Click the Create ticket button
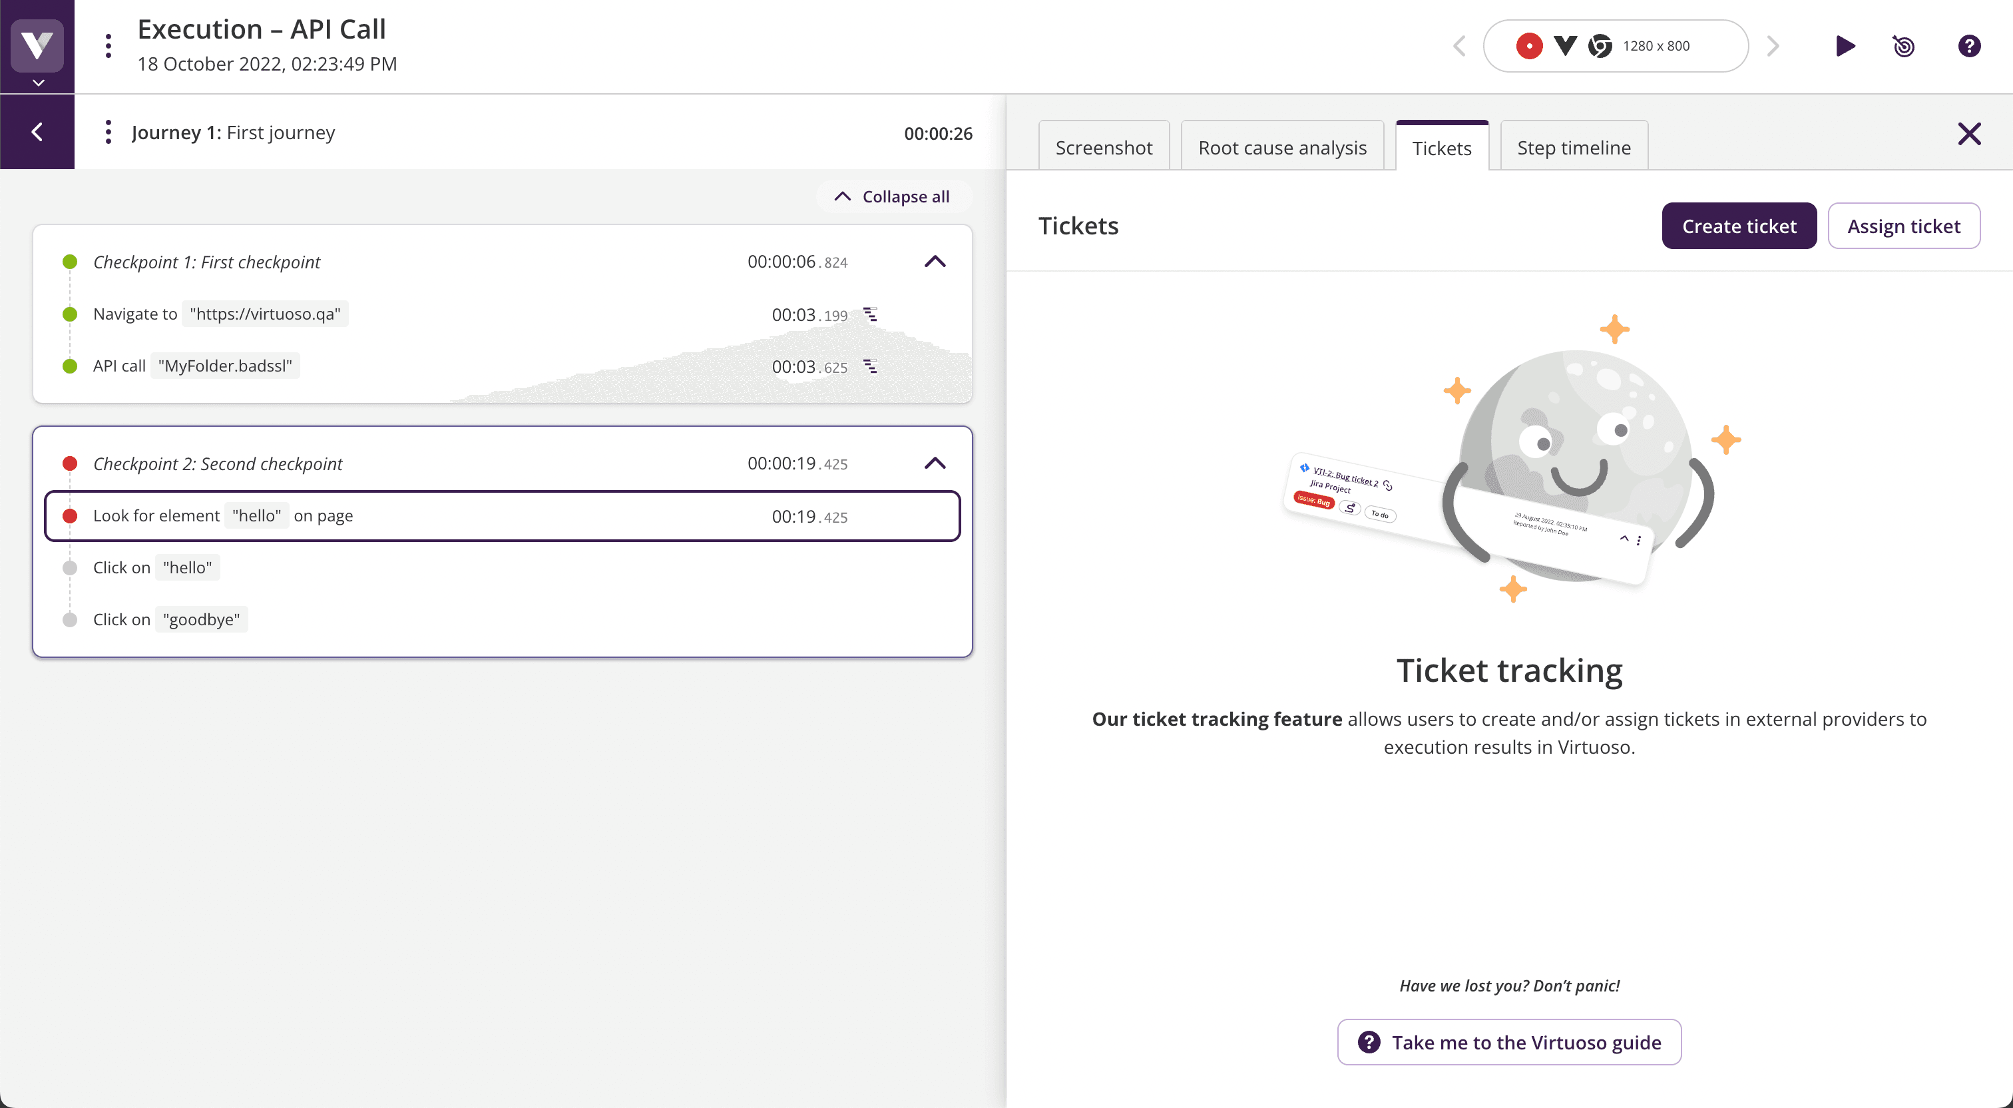Viewport: 2013px width, 1108px height. pos(1739,226)
